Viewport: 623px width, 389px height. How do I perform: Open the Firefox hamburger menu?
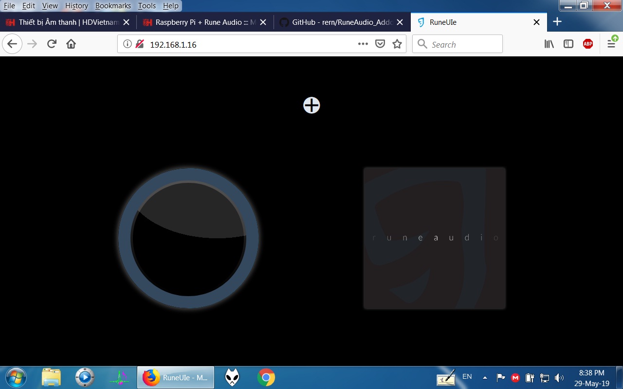tap(611, 44)
